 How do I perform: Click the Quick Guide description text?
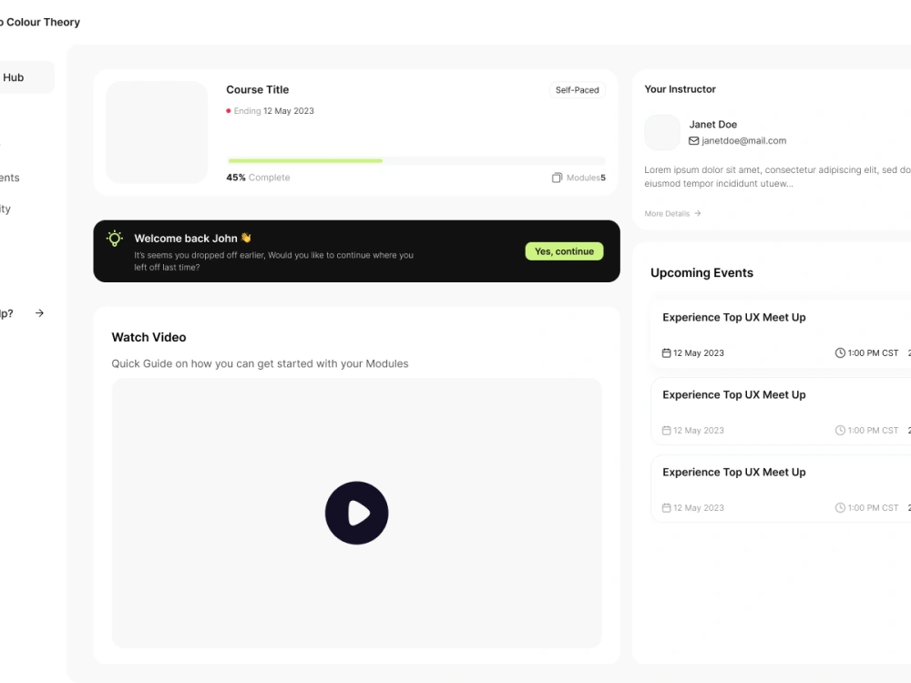[x=260, y=363]
